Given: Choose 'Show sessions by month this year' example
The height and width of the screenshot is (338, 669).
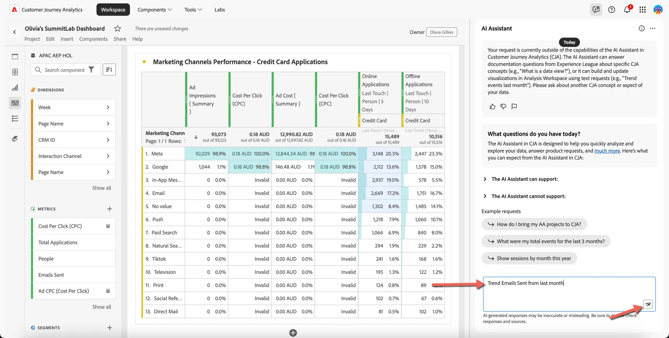Looking at the screenshot, I should 529,258.
